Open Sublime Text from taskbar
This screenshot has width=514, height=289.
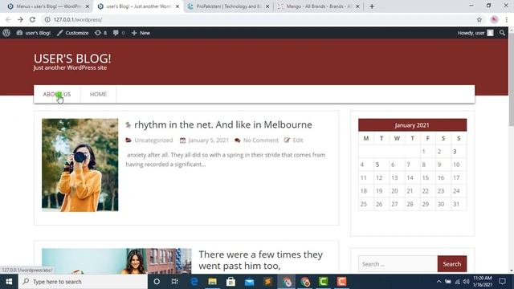(x=267, y=282)
